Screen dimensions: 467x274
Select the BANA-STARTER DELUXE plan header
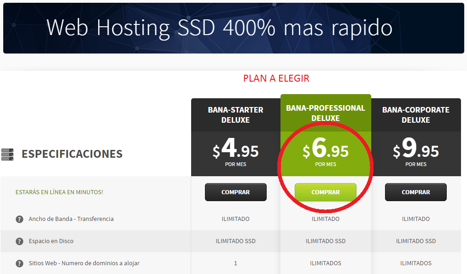[x=236, y=115]
